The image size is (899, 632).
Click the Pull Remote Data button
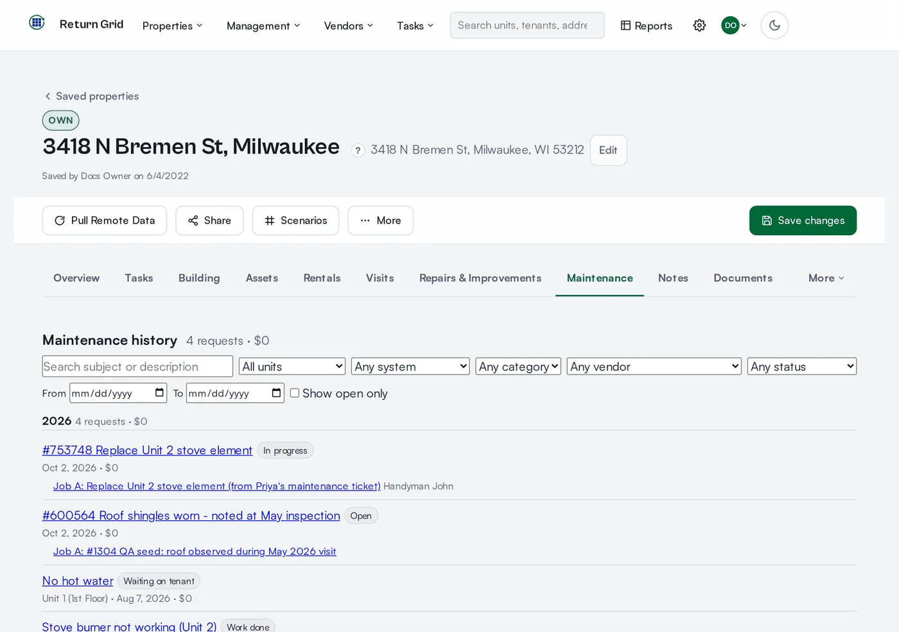pyautogui.click(x=105, y=220)
